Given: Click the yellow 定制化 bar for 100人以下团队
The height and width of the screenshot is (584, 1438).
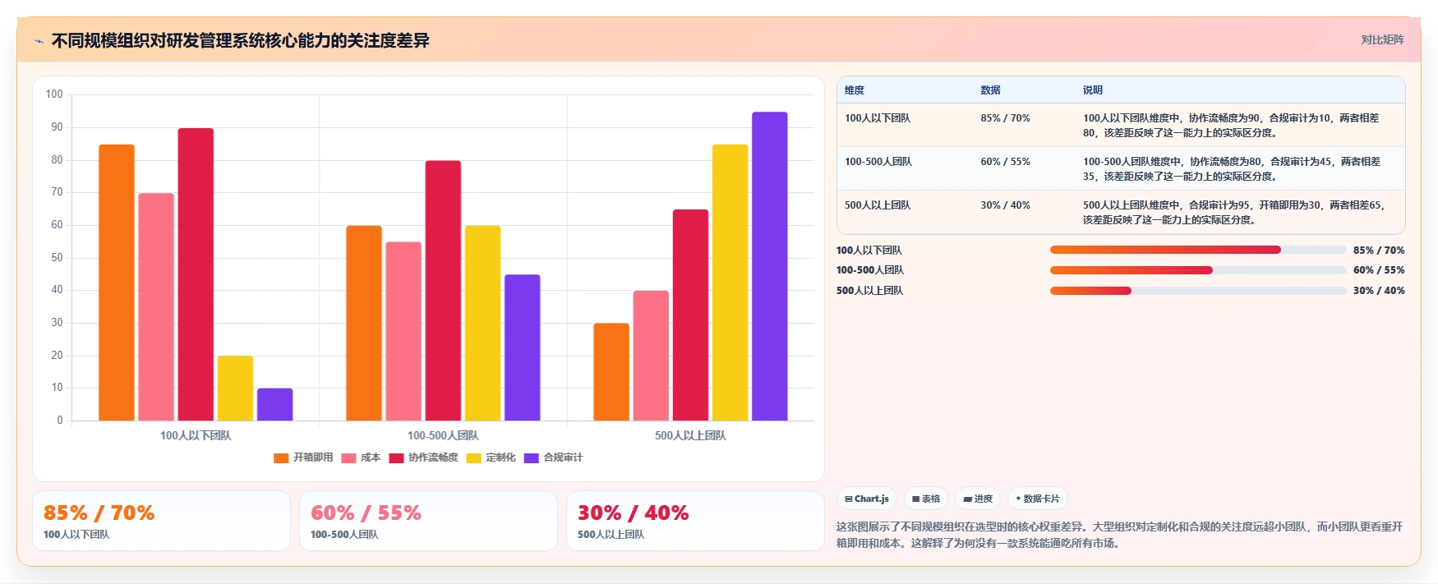Looking at the screenshot, I should point(235,389).
